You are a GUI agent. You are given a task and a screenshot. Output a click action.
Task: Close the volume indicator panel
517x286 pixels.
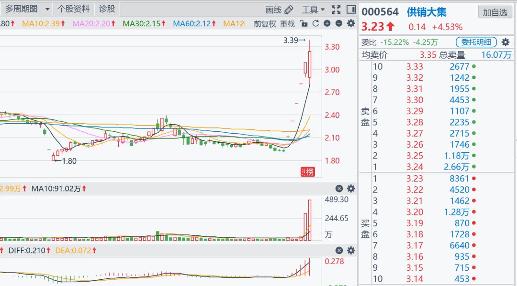[x=339, y=189]
